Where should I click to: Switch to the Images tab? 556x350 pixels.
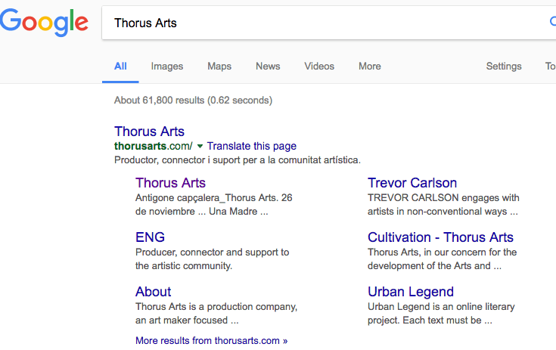[167, 67]
